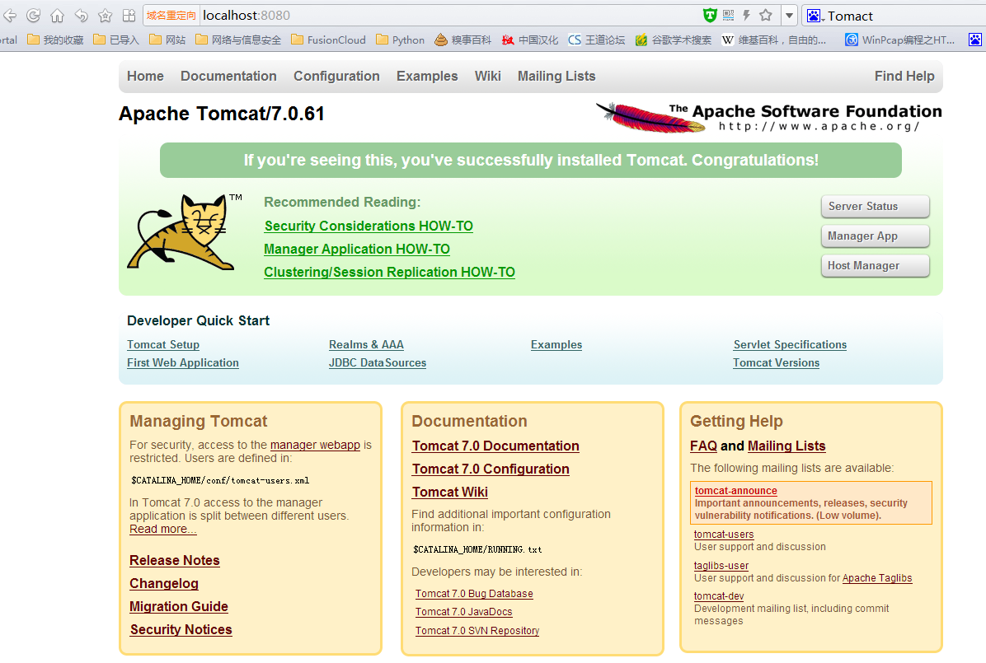Open Apache Taglibs link

pyautogui.click(x=877, y=578)
